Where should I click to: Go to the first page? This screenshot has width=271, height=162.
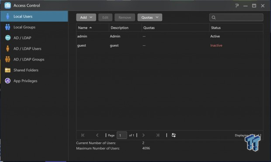pyautogui.click(x=83, y=135)
